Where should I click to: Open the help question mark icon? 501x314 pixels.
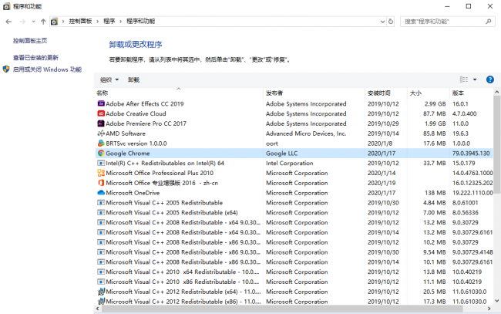pos(489,79)
